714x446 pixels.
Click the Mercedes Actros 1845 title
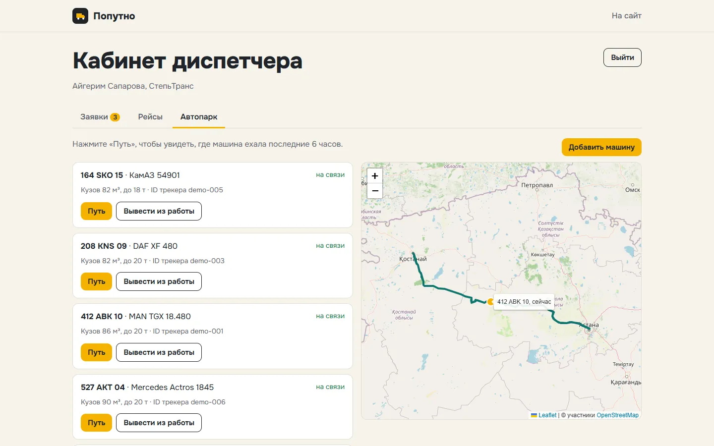(173, 388)
